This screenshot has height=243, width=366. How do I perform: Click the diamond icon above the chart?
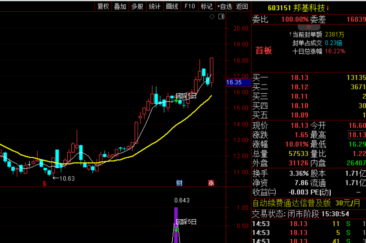[x=212, y=17]
